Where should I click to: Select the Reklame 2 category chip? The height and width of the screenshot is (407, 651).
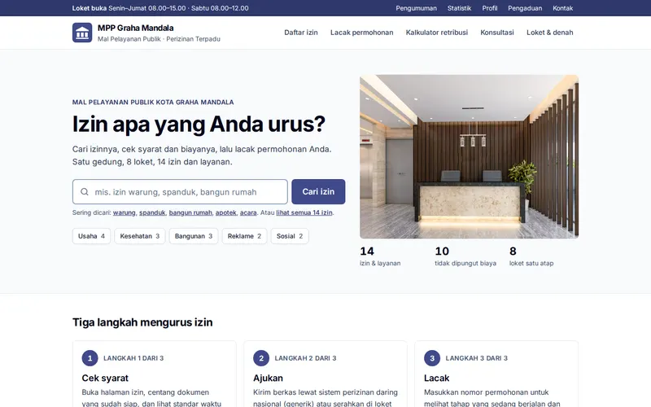(x=245, y=236)
